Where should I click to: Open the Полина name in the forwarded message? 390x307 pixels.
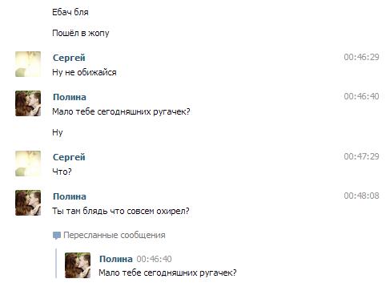click(x=116, y=259)
